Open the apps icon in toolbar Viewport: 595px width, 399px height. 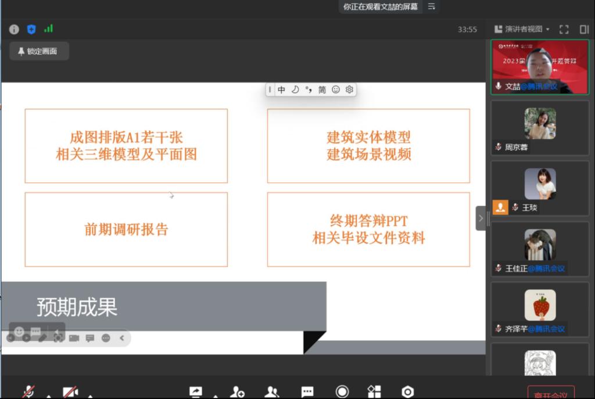[374, 392]
